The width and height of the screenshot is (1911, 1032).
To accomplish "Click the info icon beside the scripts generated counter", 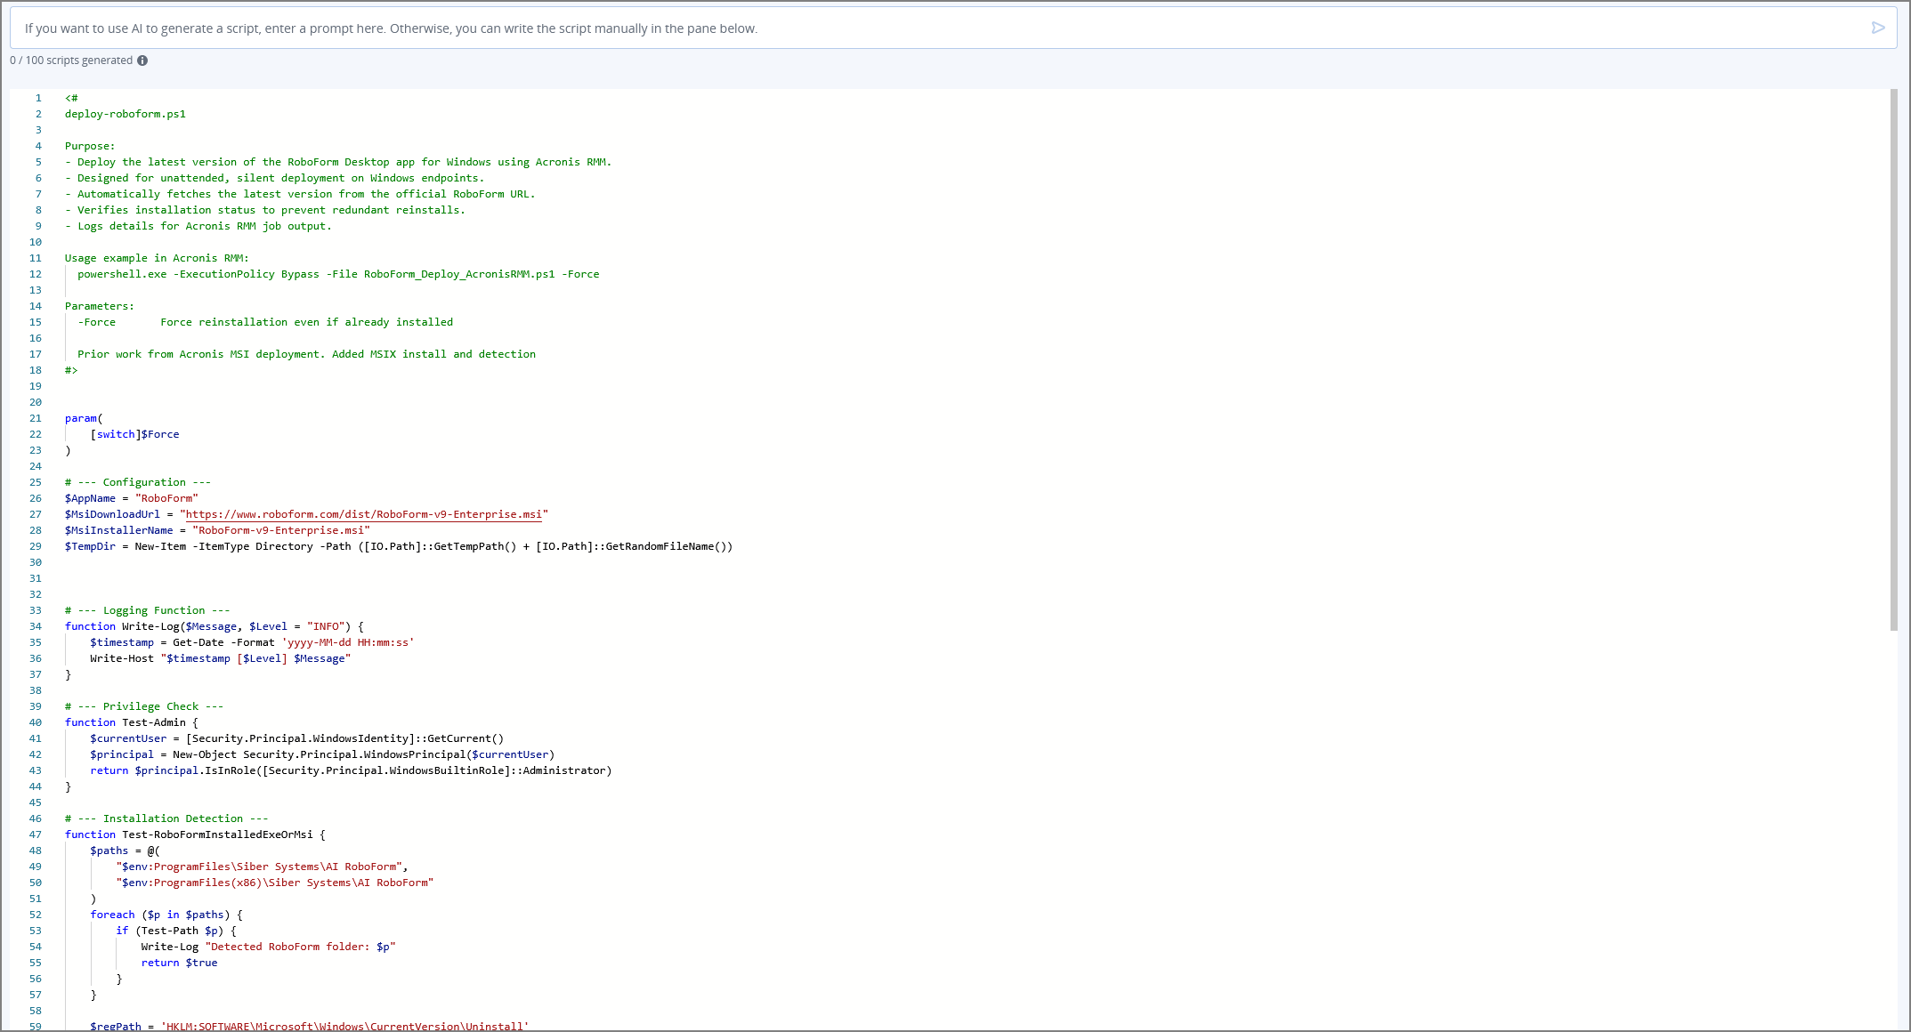I will 142,60.
